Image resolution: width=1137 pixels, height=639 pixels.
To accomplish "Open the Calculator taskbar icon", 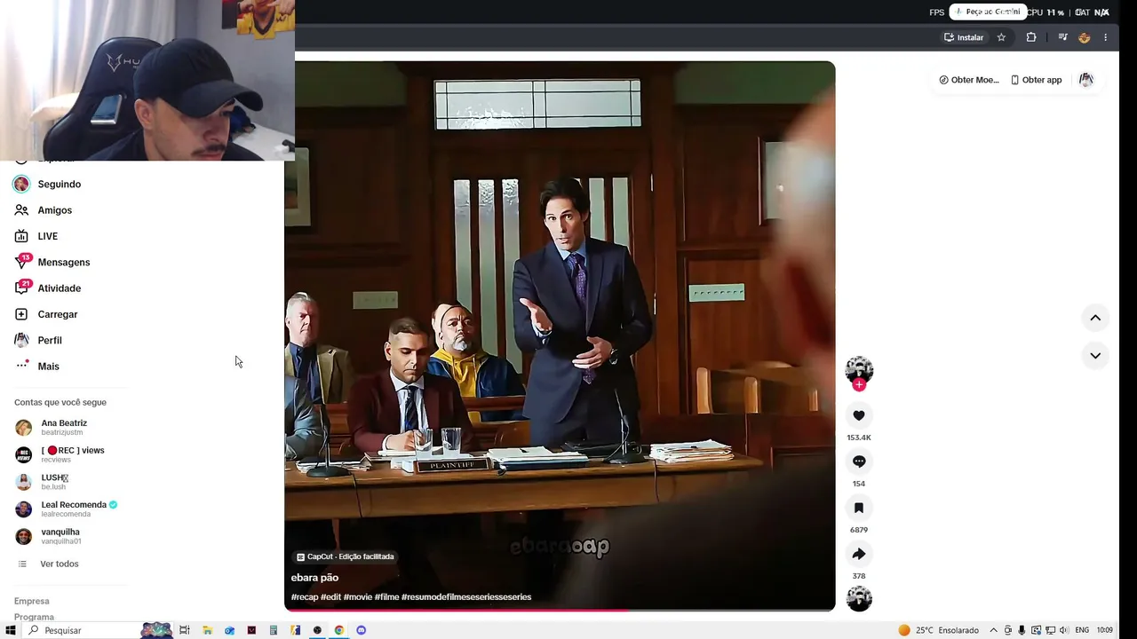I will 273,630.
